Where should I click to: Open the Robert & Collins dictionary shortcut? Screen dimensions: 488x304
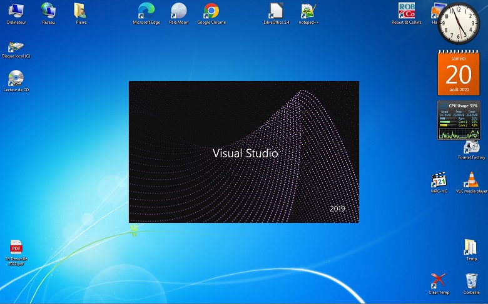(407, 13)
